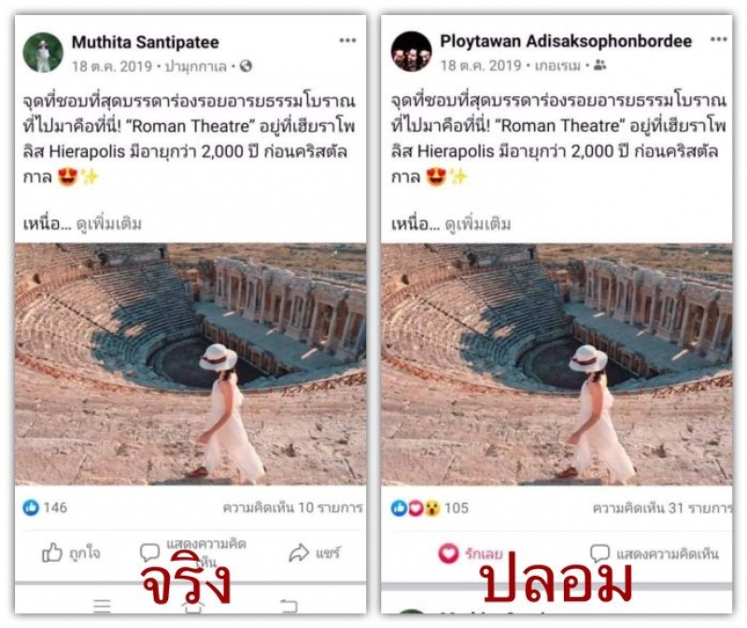Screen dimensions: 747x628
Task: Click the friends-only privacy icon
Action: tap(600, 65)
